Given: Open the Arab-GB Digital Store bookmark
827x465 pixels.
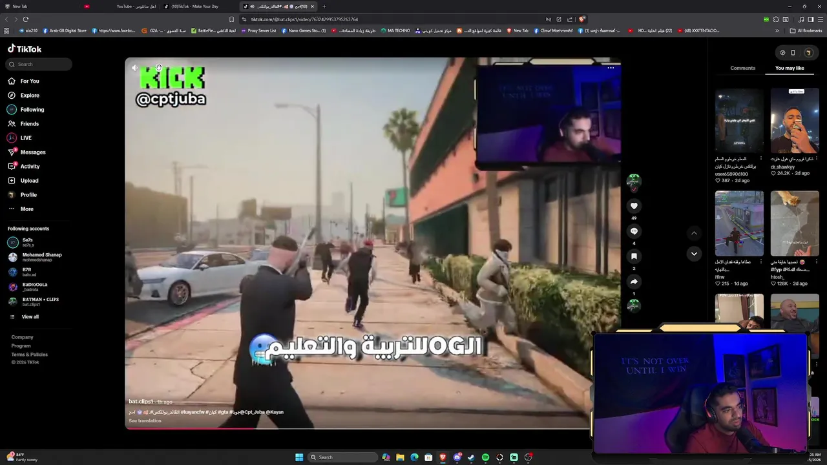Looking at the screenshot, I should 64,30.
